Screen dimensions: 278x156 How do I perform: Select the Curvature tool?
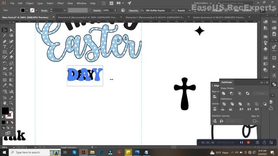point(11,42)
